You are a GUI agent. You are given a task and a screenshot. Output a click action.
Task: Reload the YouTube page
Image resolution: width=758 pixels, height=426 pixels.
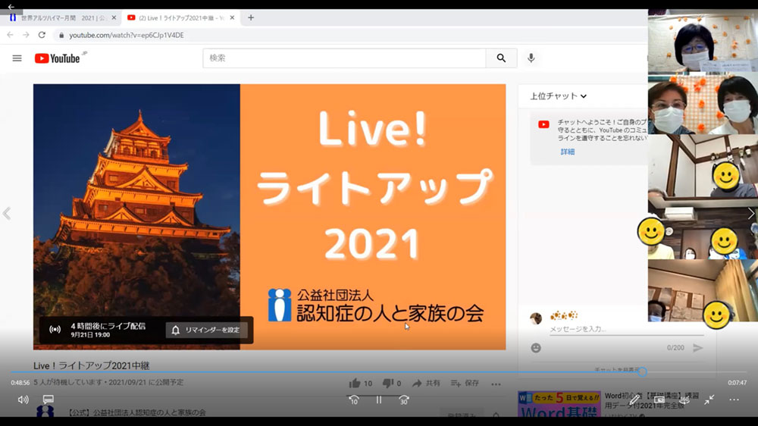coord(42,35)
